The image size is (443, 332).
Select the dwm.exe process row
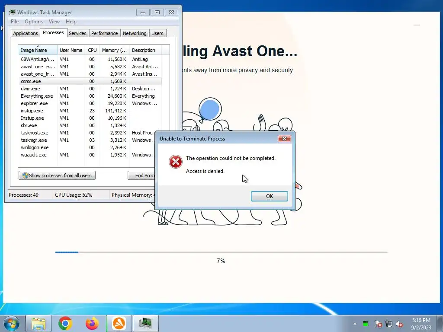90,89
